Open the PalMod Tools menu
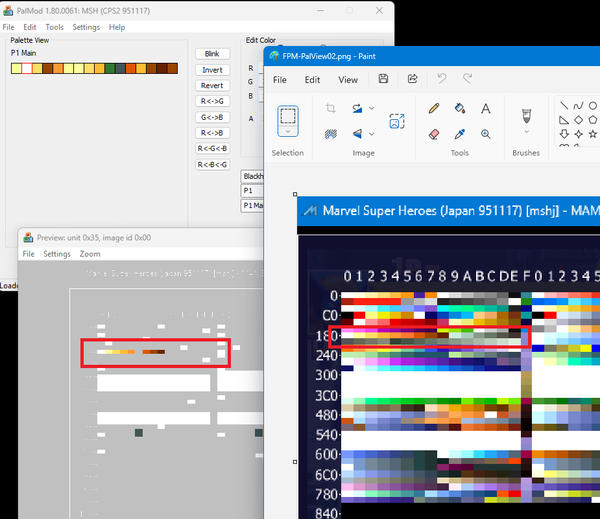 (x=54, y=27)
